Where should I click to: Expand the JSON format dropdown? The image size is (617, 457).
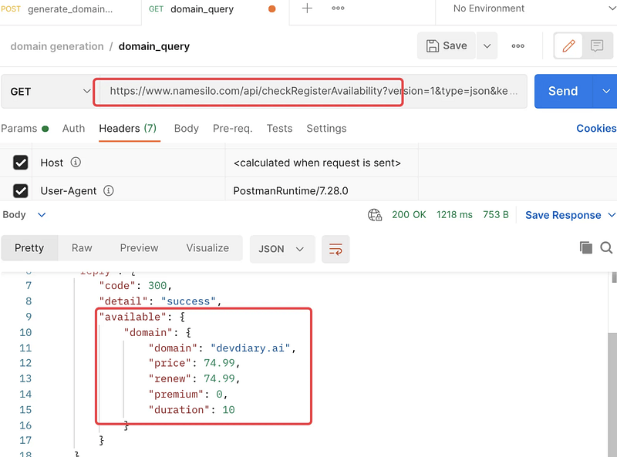282,249
